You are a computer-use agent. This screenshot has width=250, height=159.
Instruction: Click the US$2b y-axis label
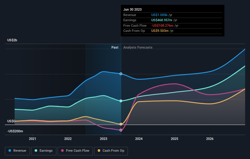[x=12, y=40]
